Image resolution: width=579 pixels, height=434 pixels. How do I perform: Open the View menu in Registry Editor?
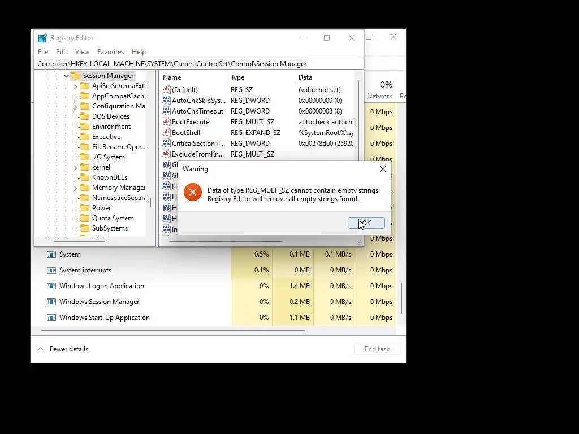[x=82, y=51]
